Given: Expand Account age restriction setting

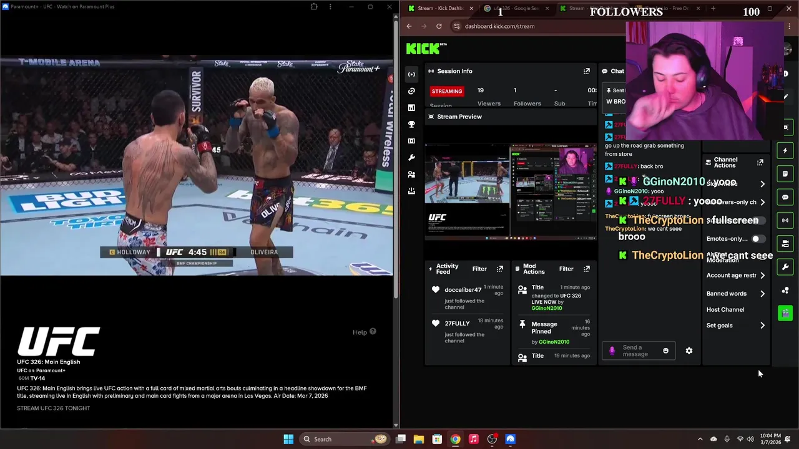Looking at the screenshot, I should (x=735, y=275).
